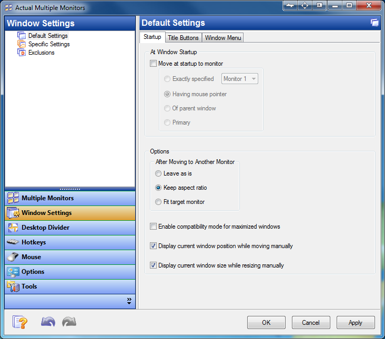Screen dimensions: 385x339
Task: Switch to the Title Buttons tab
Action: (x=183, y=38)
